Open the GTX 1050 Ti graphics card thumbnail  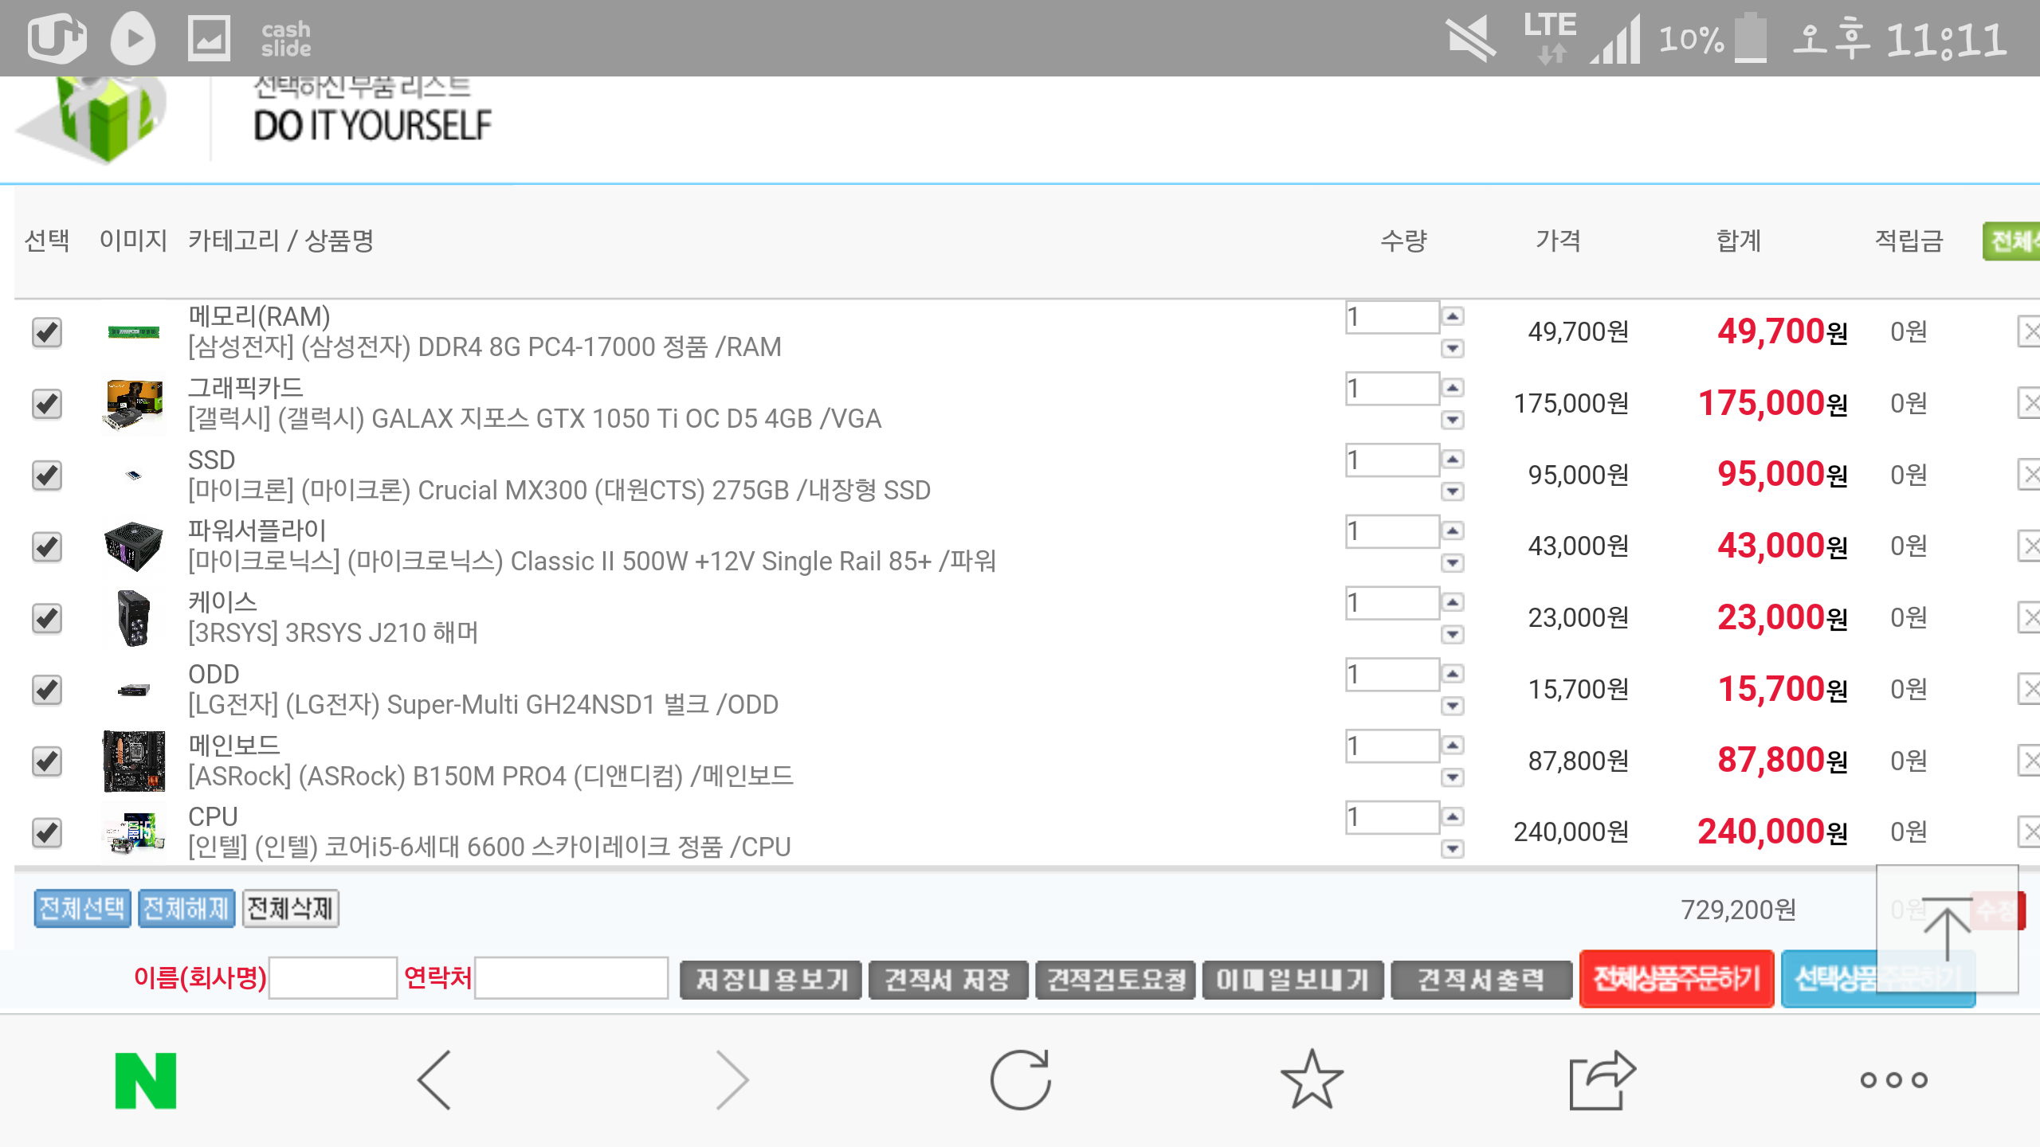134,405
